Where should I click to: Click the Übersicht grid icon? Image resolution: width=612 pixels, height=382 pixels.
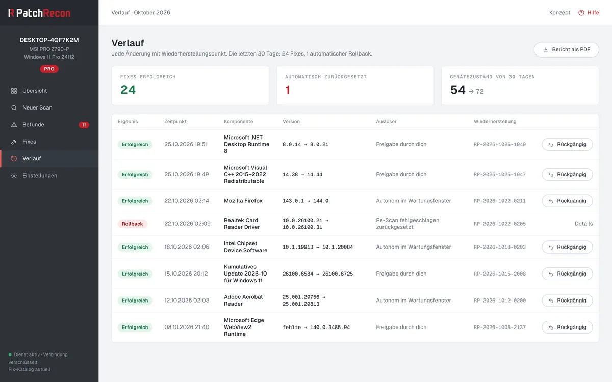(x=14, y=91)
